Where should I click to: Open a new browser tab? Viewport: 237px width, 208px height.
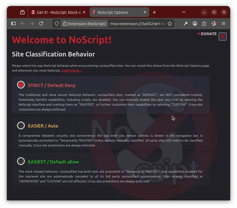pyautogui.click(x=154, y=13)
